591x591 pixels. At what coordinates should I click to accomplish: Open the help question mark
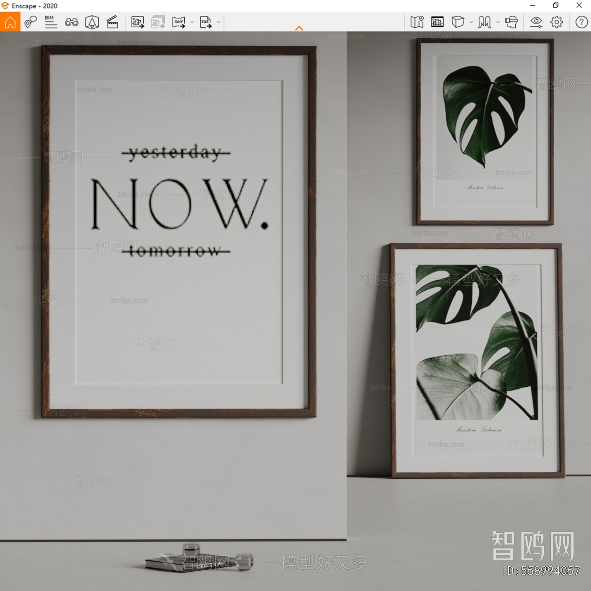581,22
